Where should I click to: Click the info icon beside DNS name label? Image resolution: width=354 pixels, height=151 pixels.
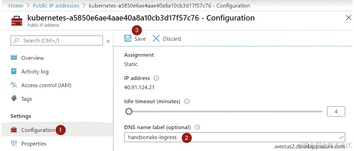pyautogui.click(x=197, y=127)
